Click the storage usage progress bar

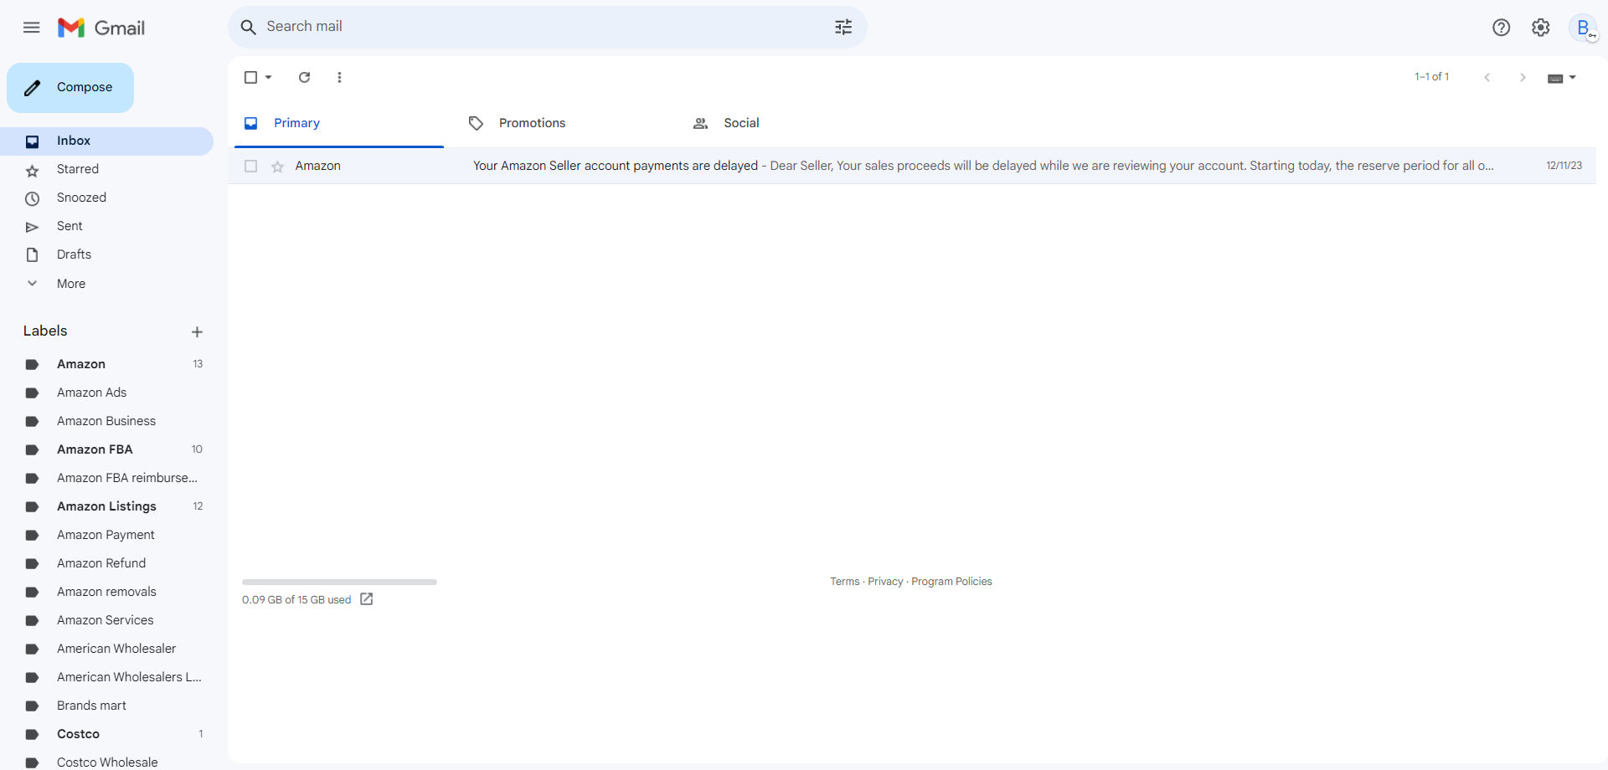pyautogui.click(x=339, y=582)
